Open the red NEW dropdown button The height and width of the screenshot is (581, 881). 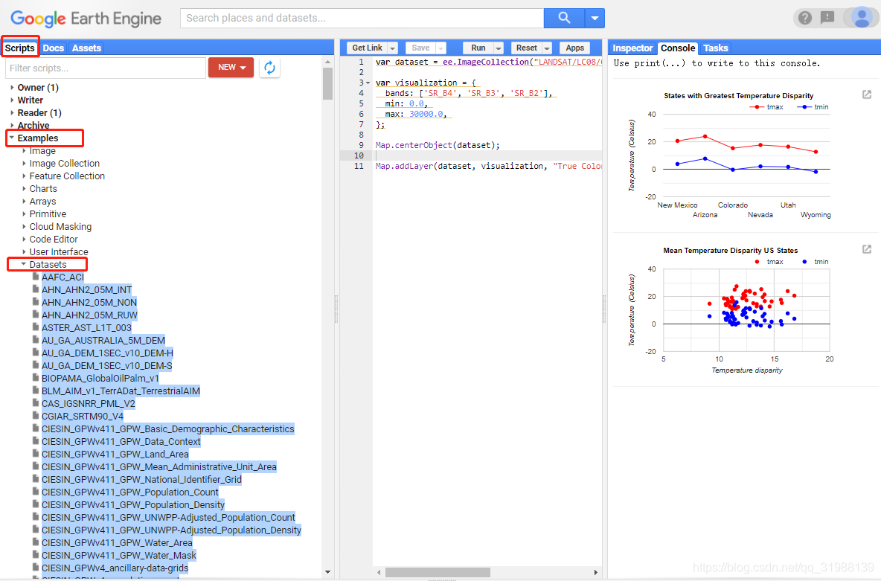click(231, 68)
